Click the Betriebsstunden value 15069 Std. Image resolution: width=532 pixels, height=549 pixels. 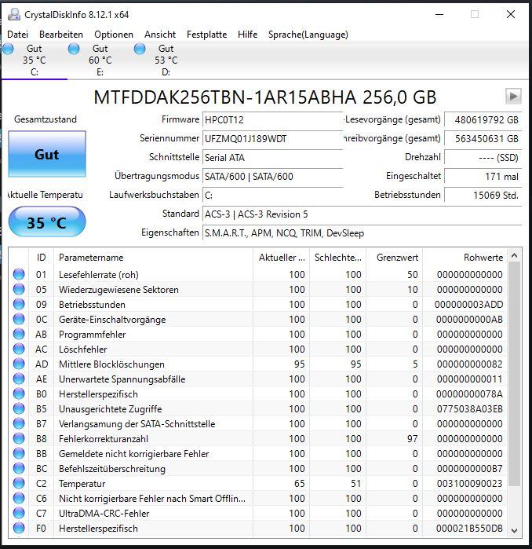pyautogui.click(x=483, y=195)
